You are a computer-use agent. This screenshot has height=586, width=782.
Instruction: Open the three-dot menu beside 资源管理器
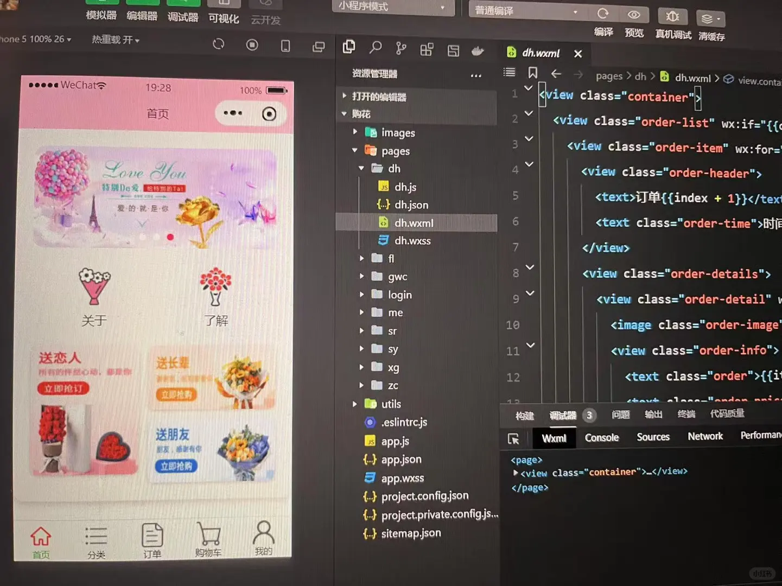476,76
